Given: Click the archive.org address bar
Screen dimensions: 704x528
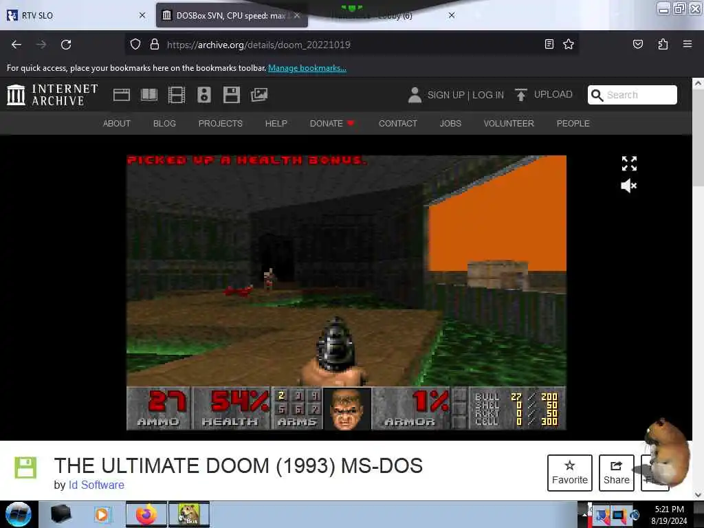Looking at the screenshot, I should (x=350, y=45).
